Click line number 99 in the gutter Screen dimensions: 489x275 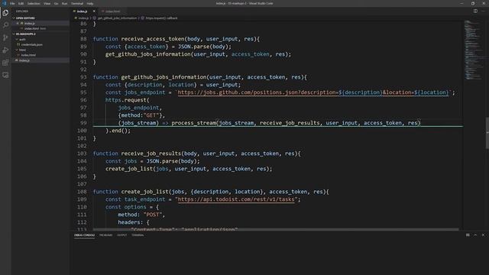pos(83,123)
